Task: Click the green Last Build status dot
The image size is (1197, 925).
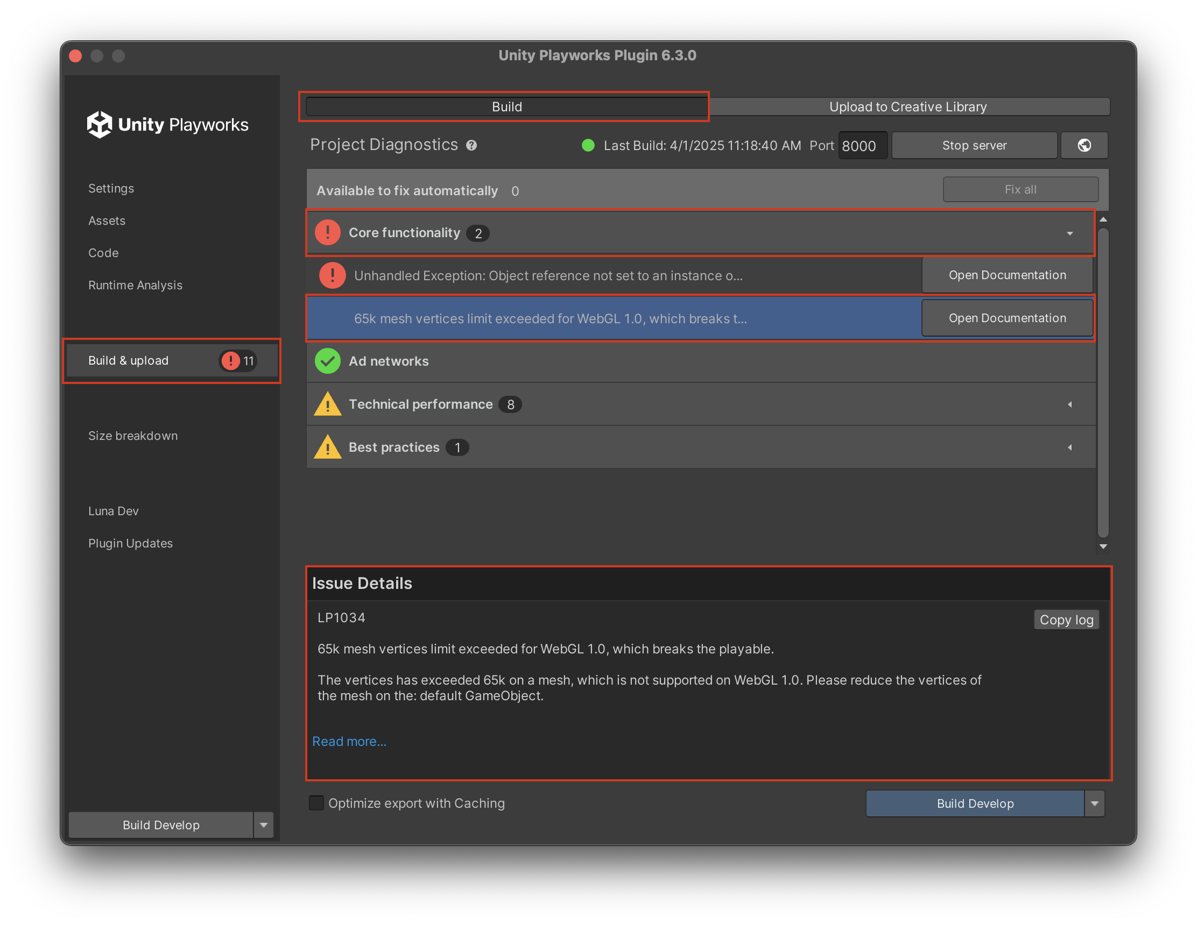Action: 588,145
